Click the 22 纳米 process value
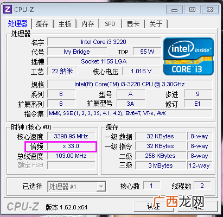223x217 pixels. pyautogui.click(x=62, y=71)
